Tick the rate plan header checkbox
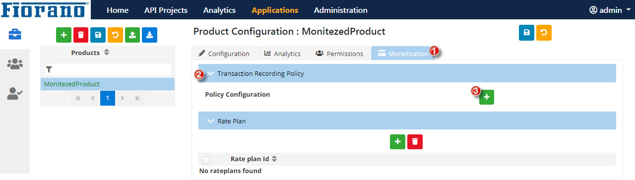 (206, 160)
